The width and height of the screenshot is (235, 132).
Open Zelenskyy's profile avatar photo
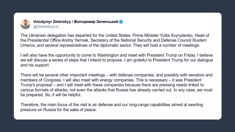pyautogui.click(x=25, y=24)
